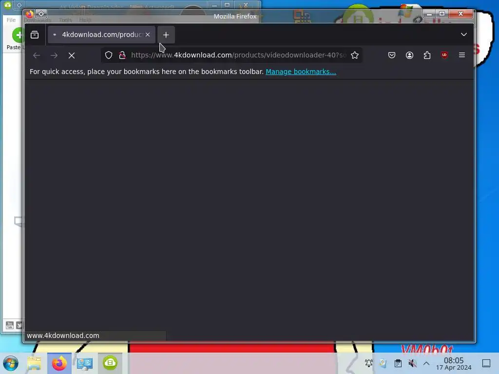499x374 pixels.
Task: Open the uBlock Origin extension popup
Action: point(444,55)
